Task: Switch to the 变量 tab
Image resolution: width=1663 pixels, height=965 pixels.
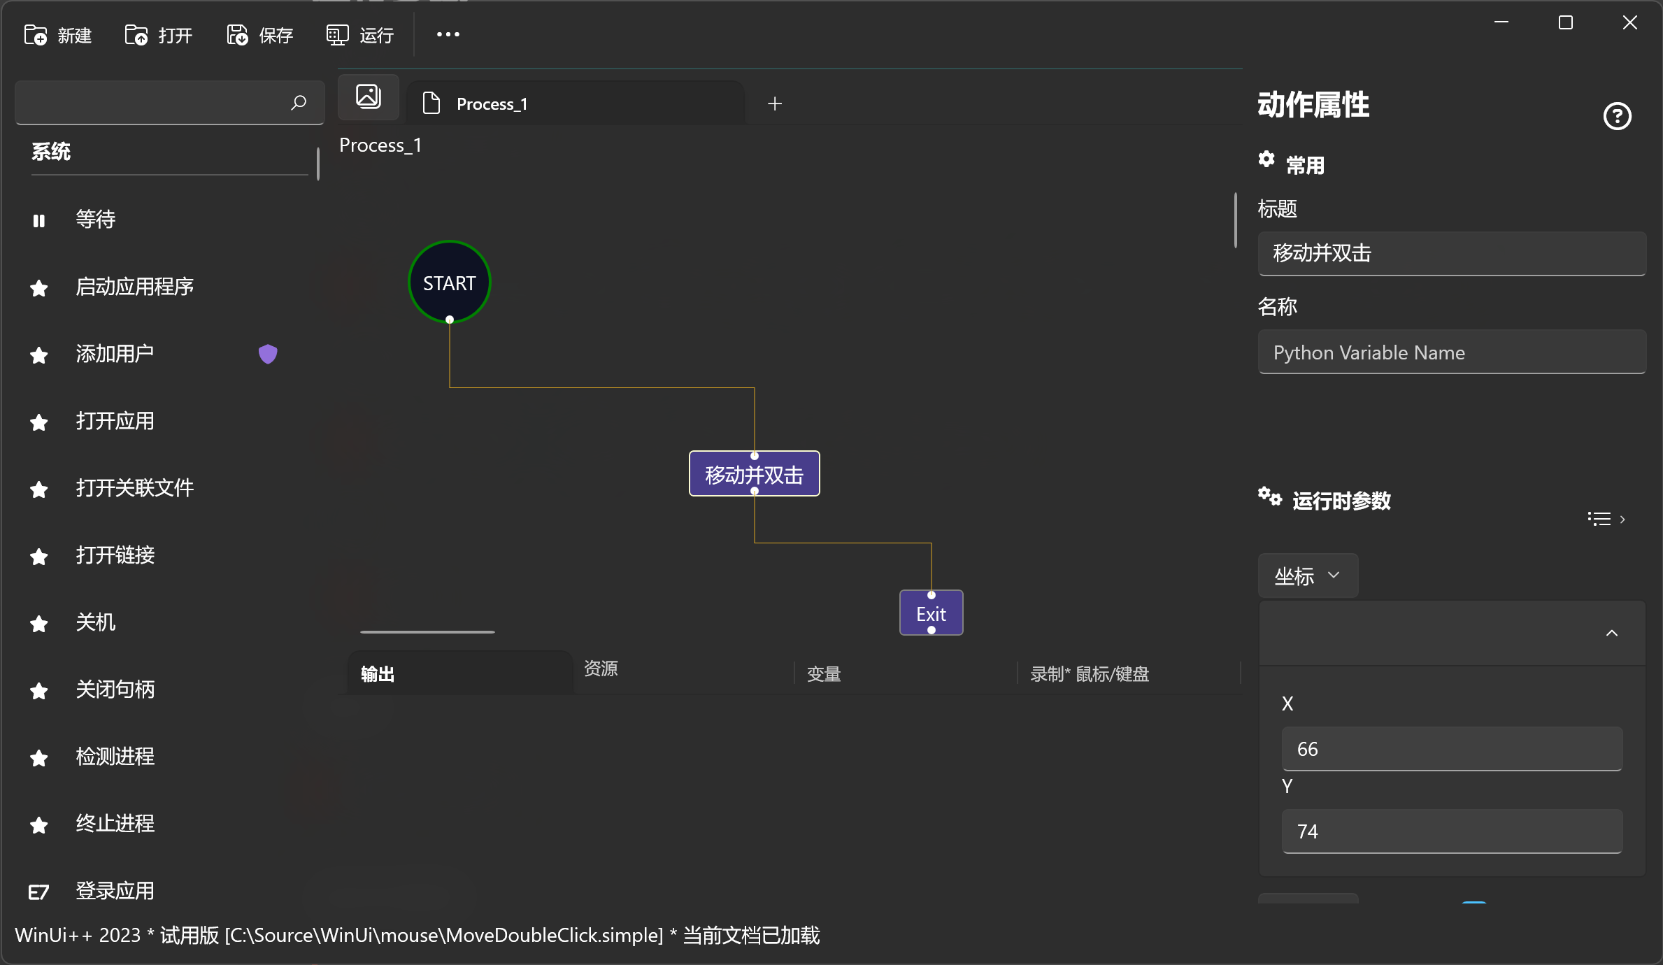Action: click(x=824, y=674)
